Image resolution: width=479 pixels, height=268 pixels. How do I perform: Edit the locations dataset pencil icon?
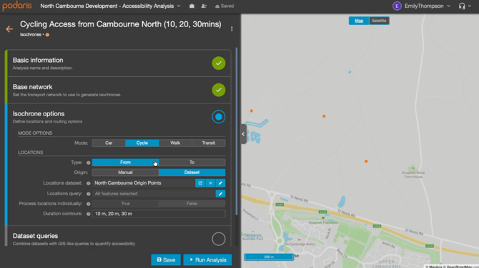click(x=221, y=183)
